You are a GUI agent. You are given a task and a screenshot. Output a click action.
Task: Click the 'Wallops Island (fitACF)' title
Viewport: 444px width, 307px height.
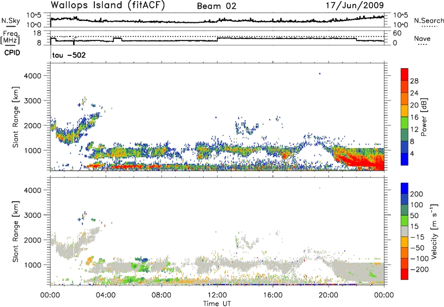coord(108,6)
